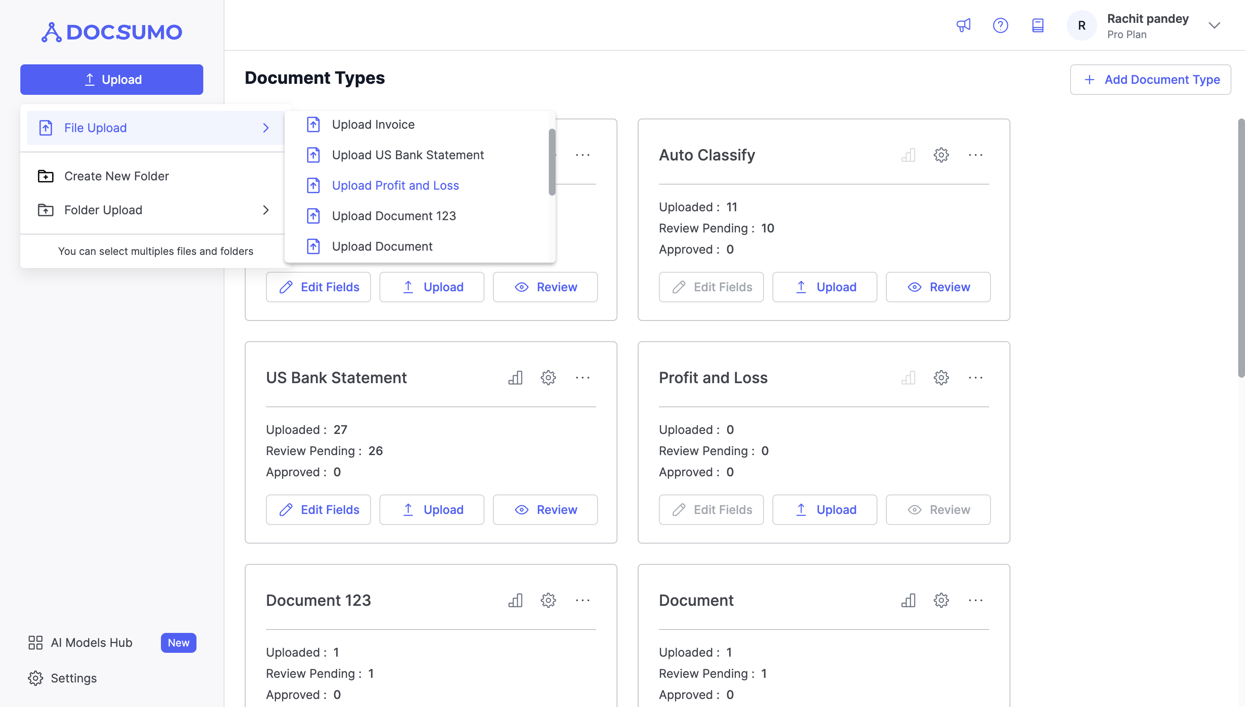The height and width of the screenshot is (707, 1245).
Task: Click the Document 123 card title
Action: pos(318,601)
